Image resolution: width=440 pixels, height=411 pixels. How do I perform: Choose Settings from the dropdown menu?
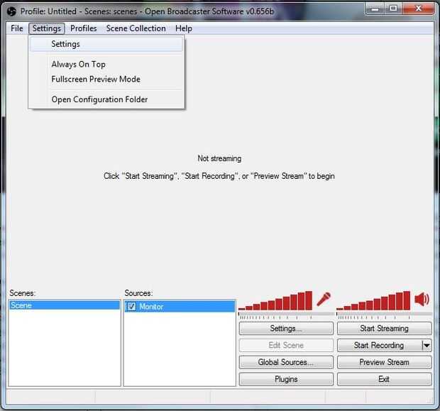[x=106, y=44]
